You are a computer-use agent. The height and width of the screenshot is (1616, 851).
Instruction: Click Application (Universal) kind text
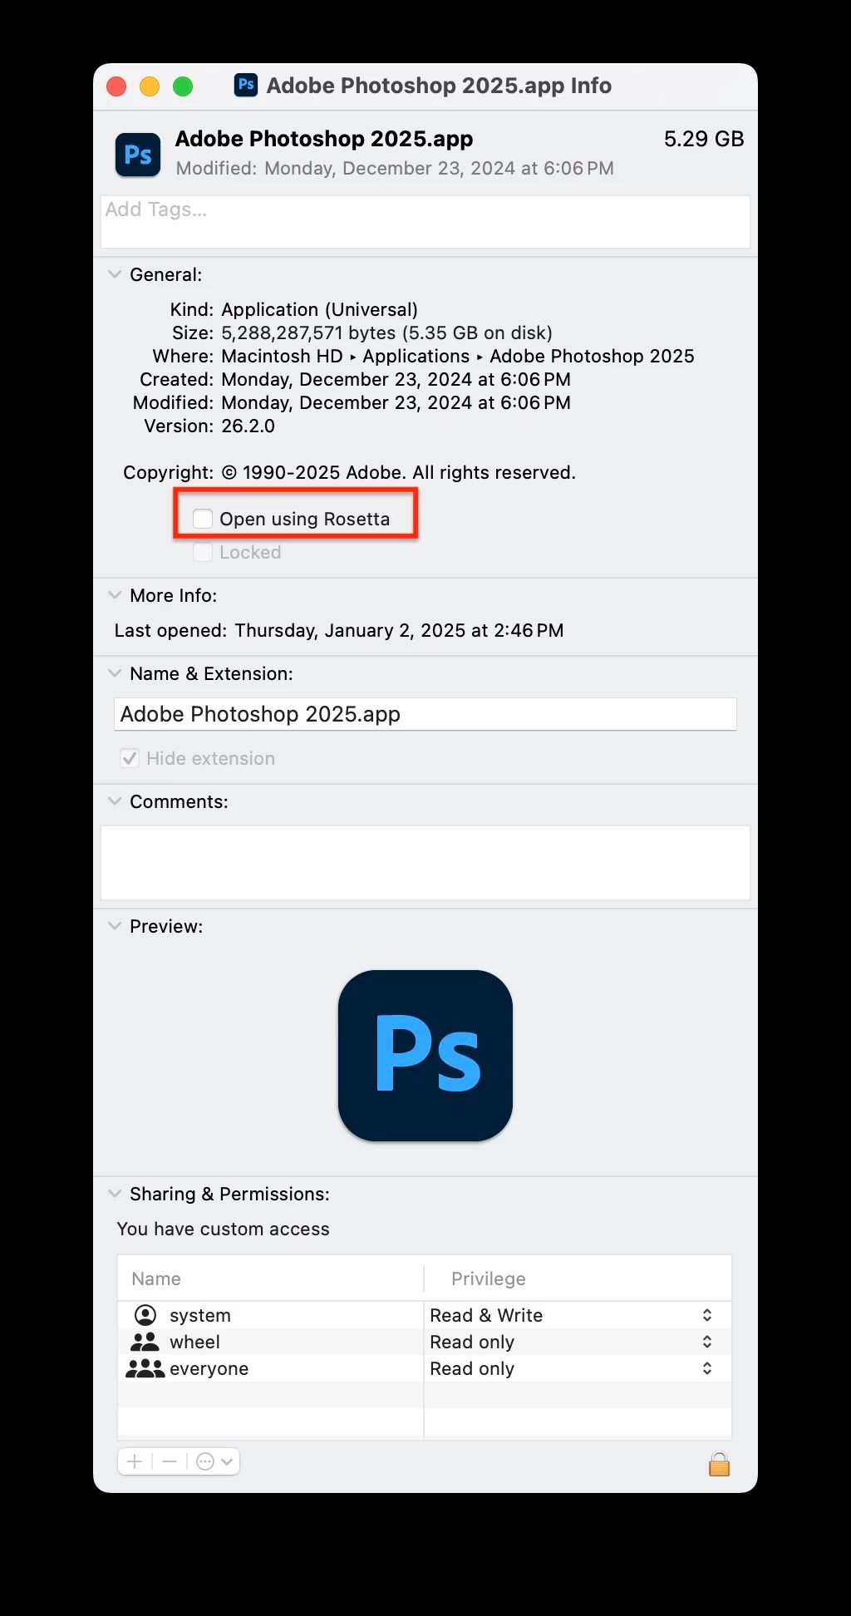click(319, 309)
